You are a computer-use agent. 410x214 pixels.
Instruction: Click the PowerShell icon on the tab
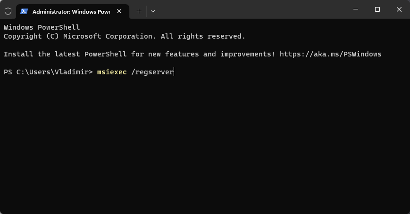24,11
